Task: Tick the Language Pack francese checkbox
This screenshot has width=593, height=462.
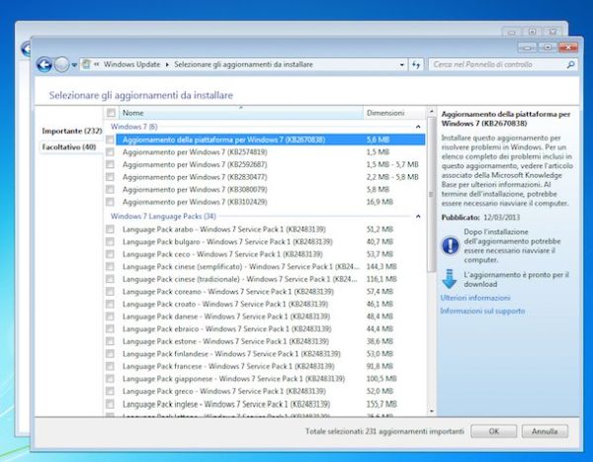Action: click(x=110, y=365)
